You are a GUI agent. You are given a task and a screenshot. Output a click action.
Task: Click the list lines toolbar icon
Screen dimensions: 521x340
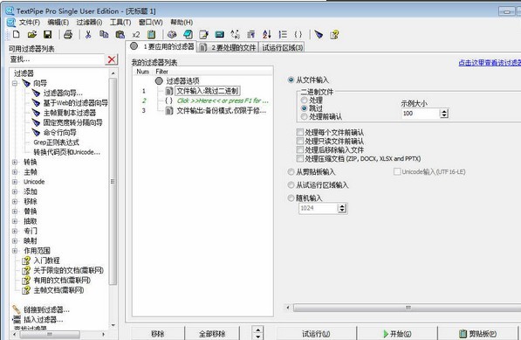pyautogui.click(x=283, y=34)
